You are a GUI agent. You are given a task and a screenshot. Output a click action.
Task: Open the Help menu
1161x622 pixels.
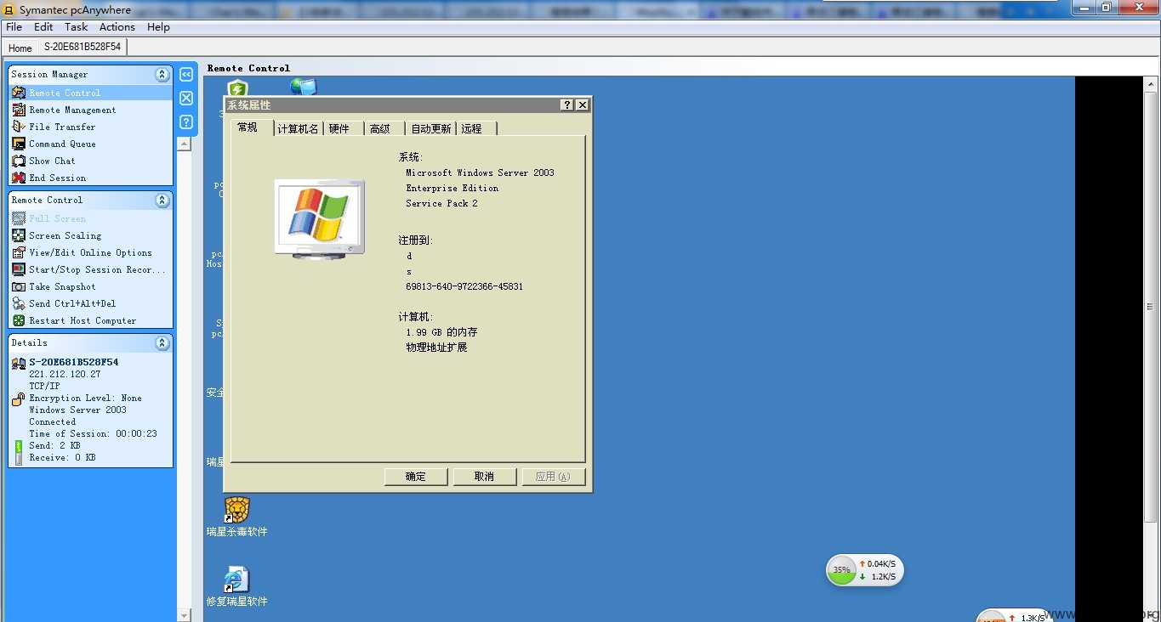(158, 27)
